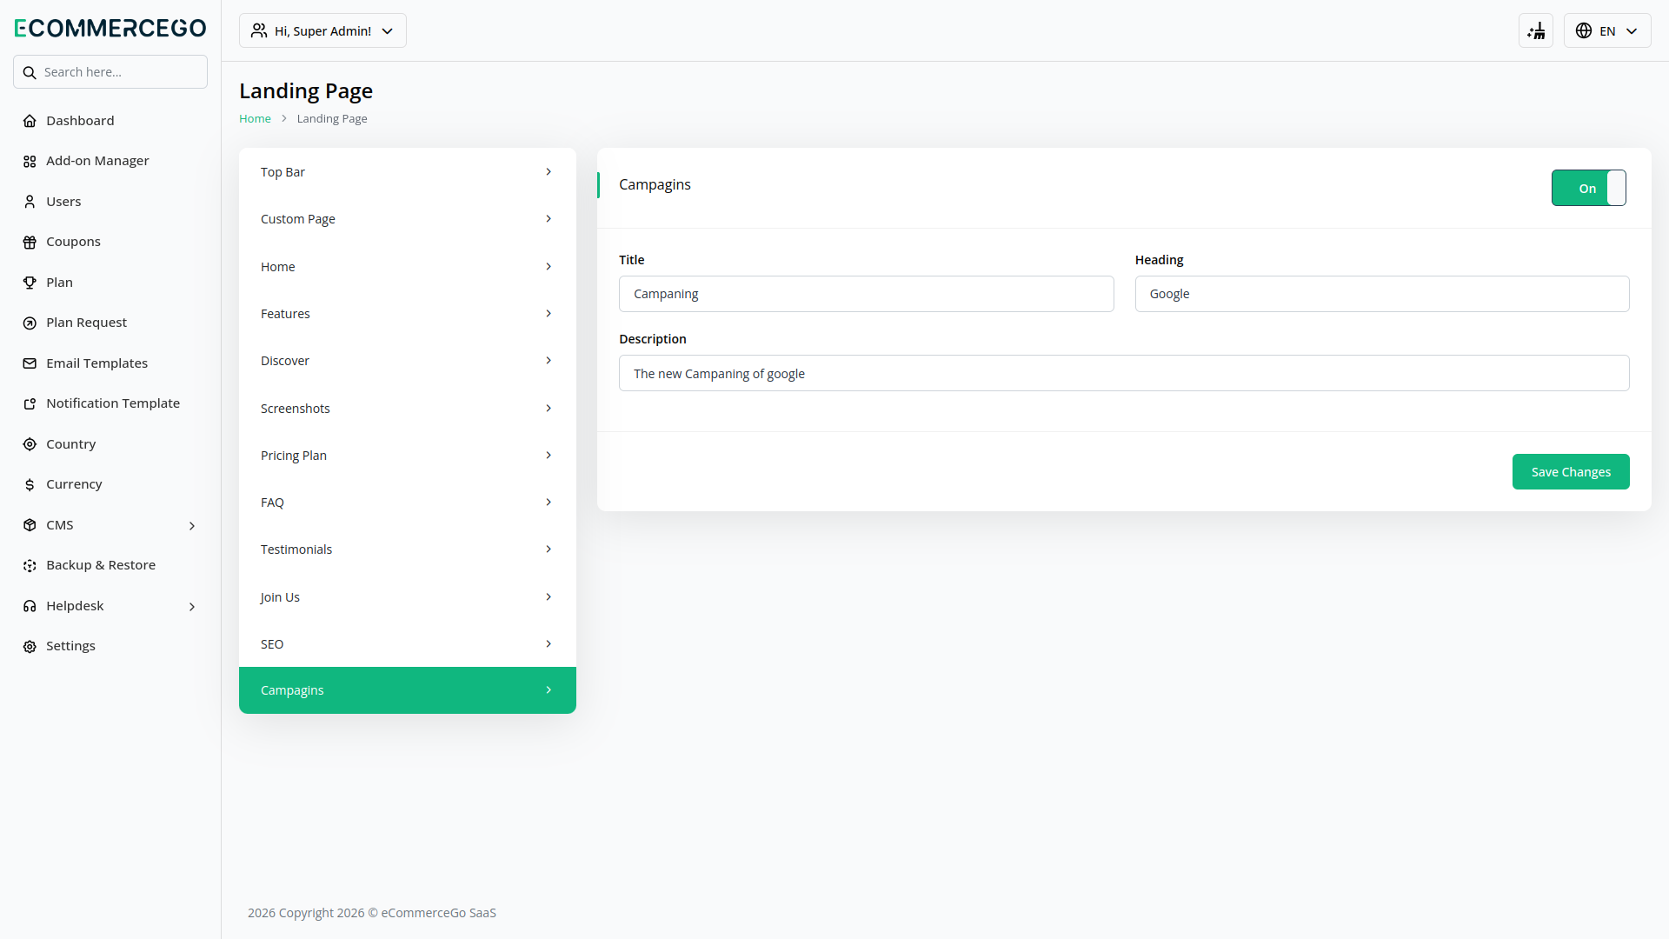Open the EN language dropdown
Screen dimensions: 1669x939
(x=1607, y=30)
